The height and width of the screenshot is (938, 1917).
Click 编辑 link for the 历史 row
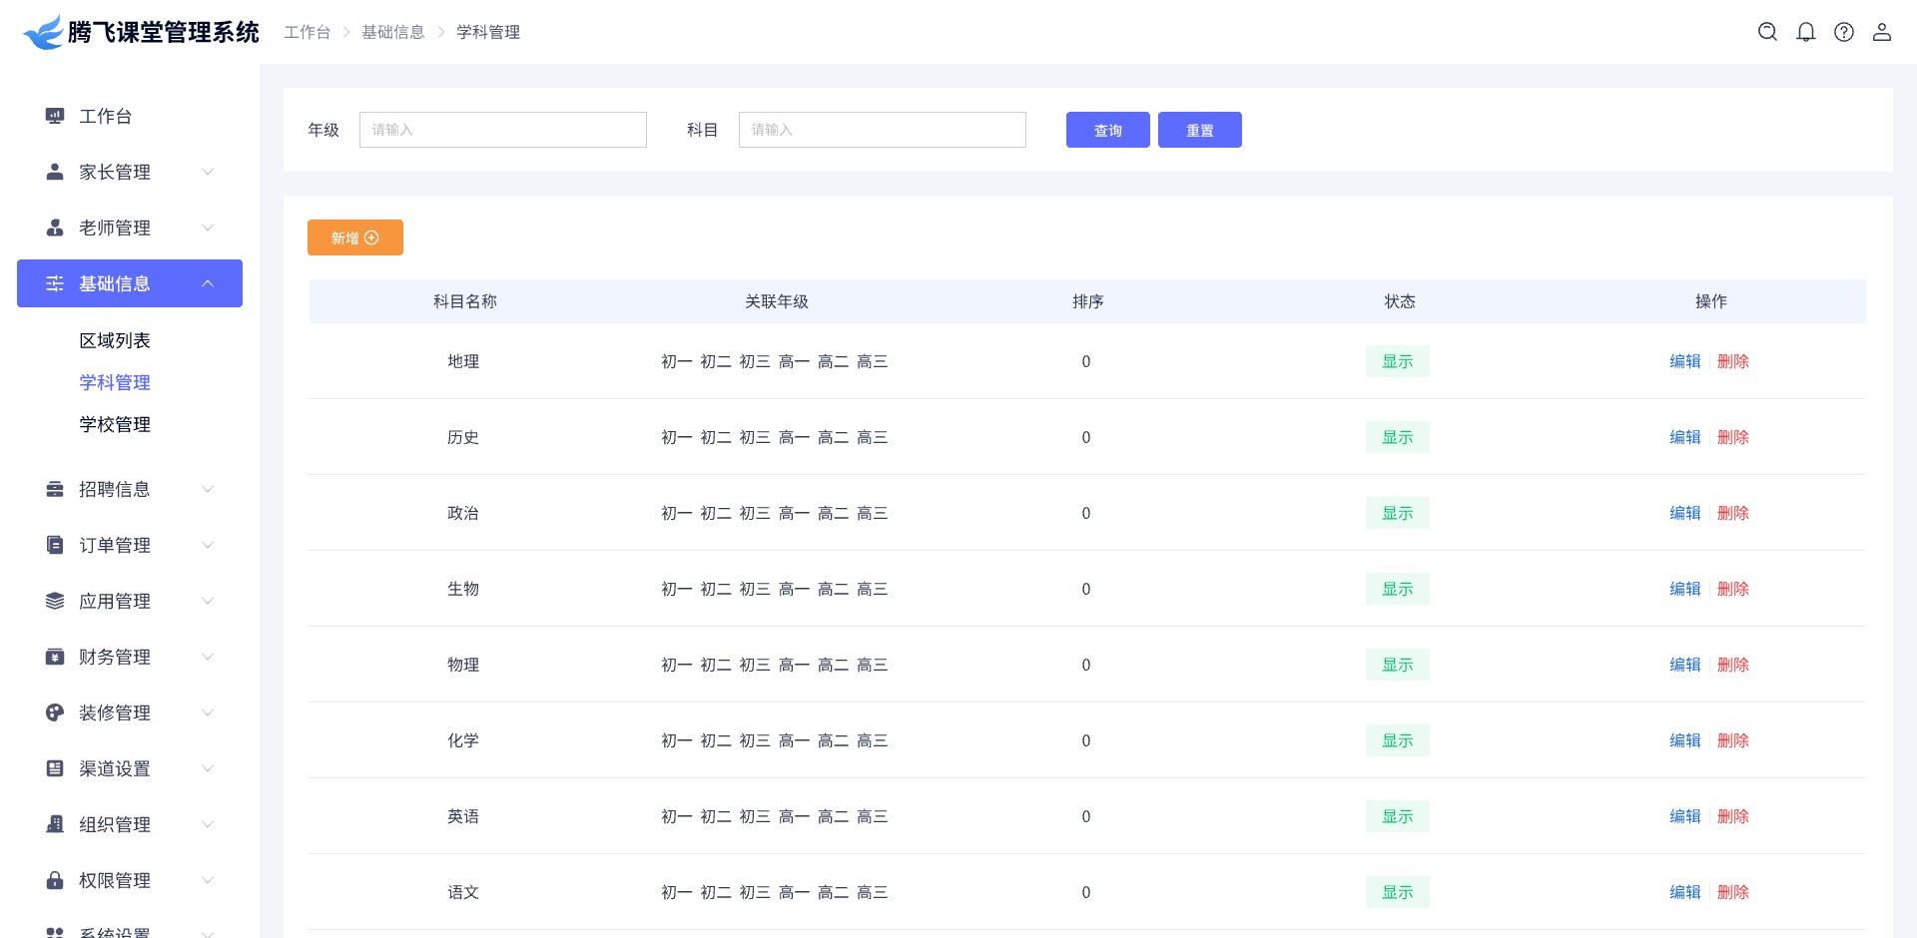point(1684,437)
